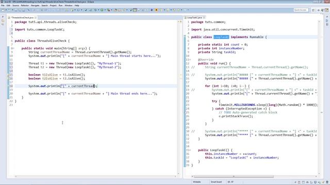Click the instanceNumber field declaration
Image resolution: width=330 pixels, height=185 pixels.
click(x=221, y=48)
